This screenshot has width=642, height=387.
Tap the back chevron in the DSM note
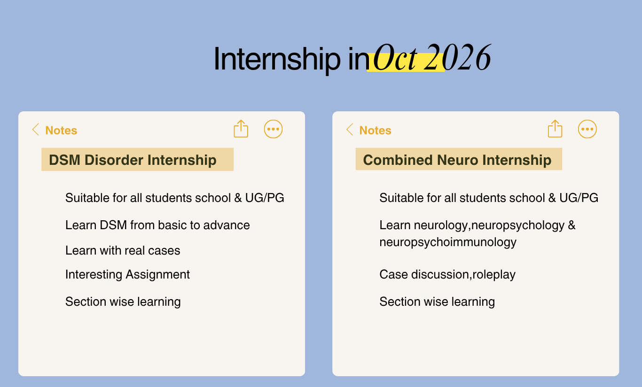[35, 130]
